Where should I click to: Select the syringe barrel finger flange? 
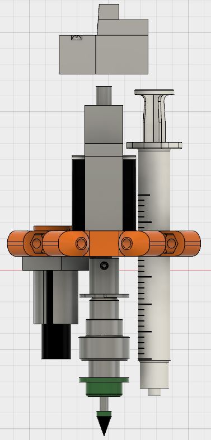pos(154,145)
